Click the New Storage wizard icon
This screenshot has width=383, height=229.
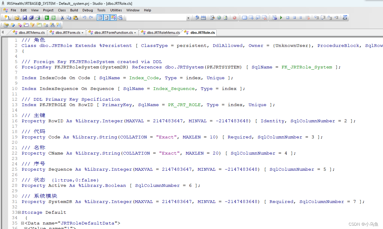click(x=59, y=25)
